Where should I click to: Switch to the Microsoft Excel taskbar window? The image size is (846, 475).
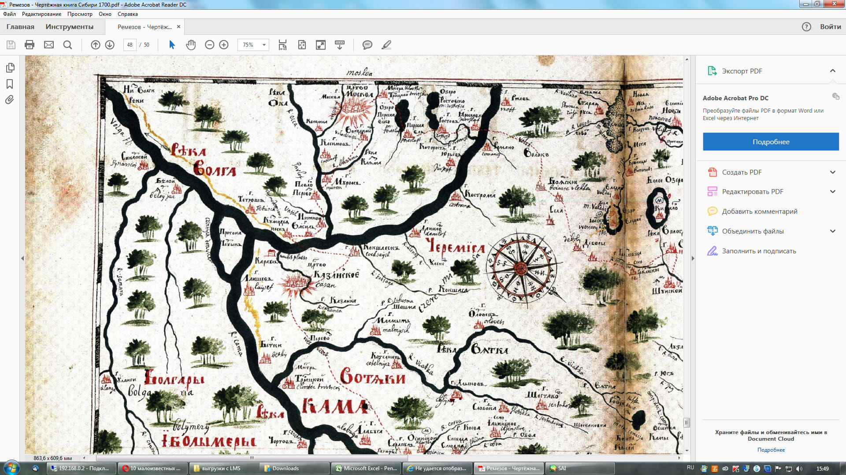[x=367, y=468]
